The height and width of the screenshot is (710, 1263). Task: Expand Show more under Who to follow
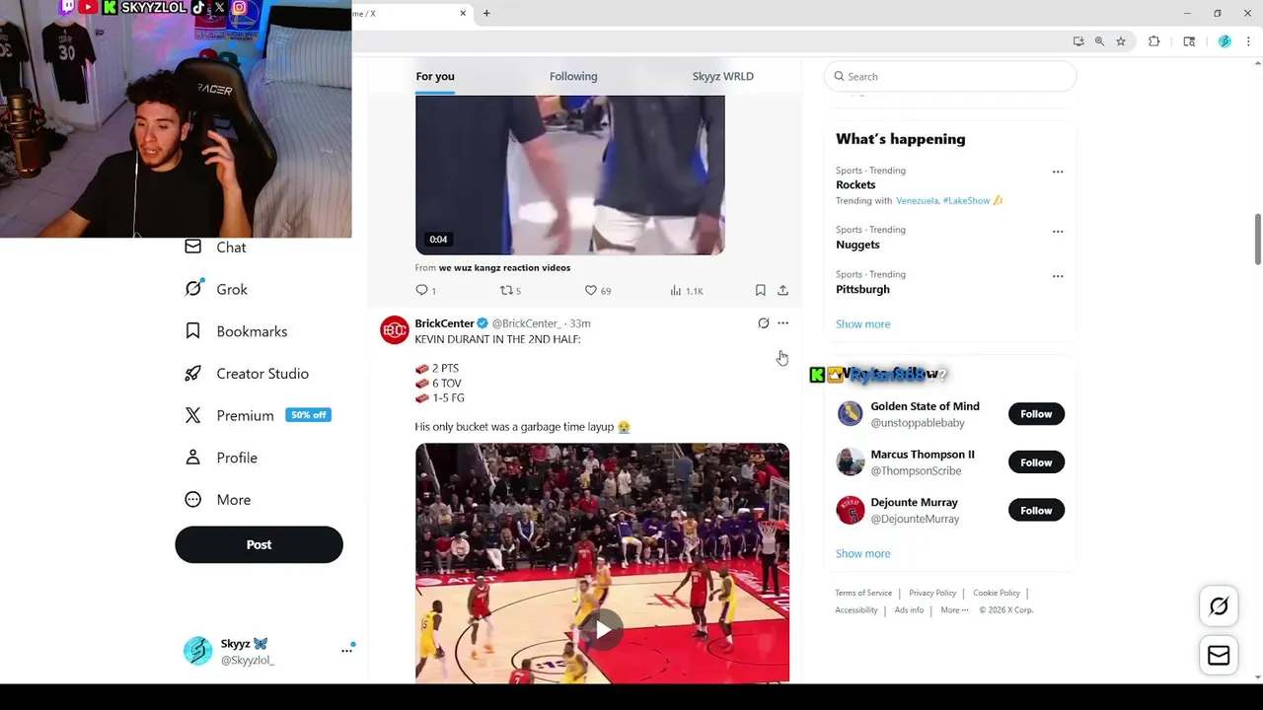pos(862,553)
